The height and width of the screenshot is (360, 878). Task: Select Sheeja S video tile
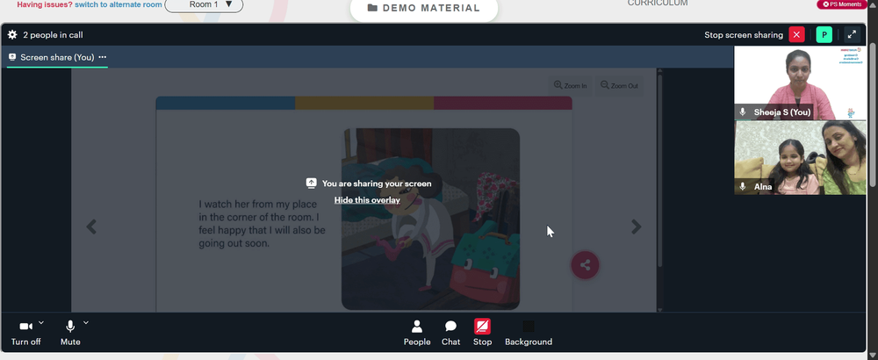point(800,83)
